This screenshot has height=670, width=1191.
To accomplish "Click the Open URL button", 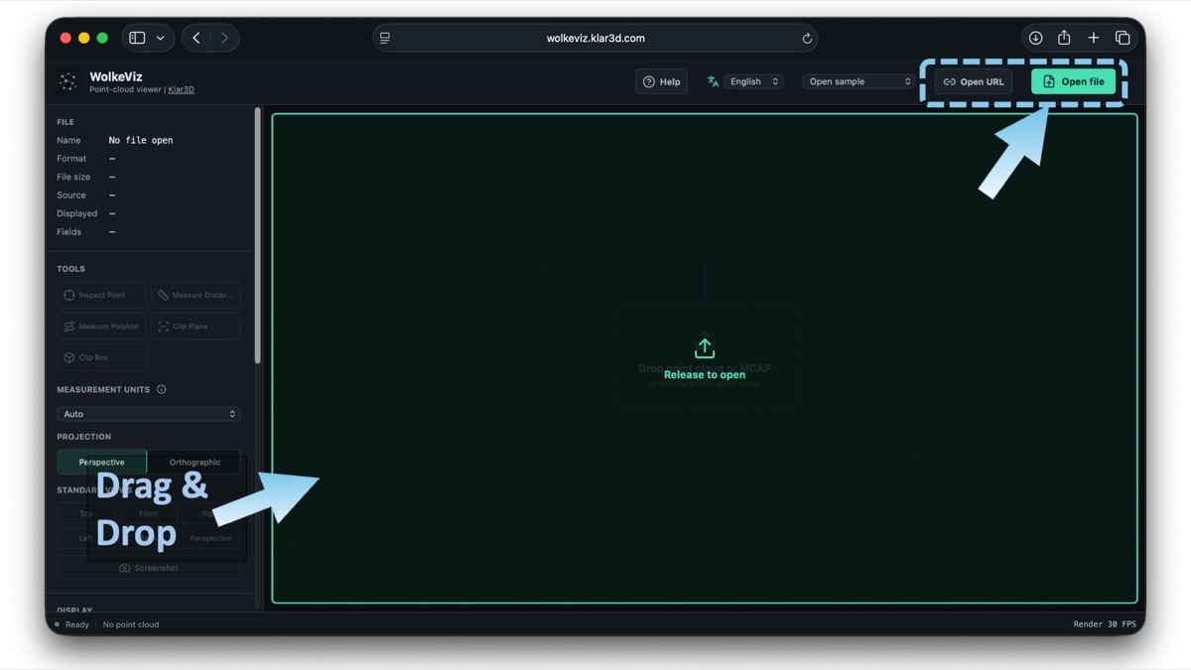I will [x=973, y=81].
